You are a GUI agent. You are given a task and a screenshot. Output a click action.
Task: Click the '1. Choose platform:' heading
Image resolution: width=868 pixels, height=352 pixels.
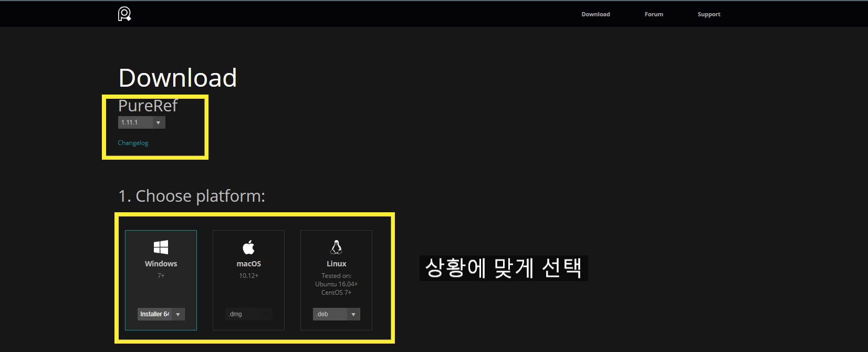pos(192,196)
